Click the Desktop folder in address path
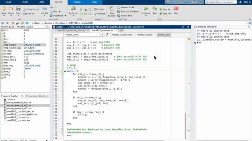The height and width of the screenshot is (141, 252). [x=60, y=23]
